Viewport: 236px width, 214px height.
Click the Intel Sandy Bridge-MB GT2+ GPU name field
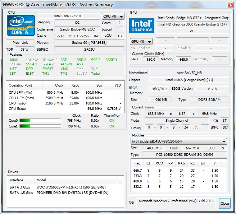pyautogui.click(x=192, y=18)
